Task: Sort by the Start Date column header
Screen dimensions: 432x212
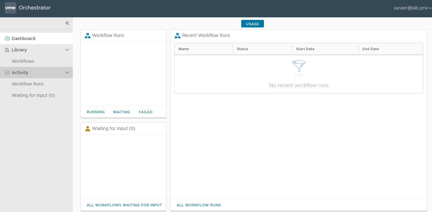Action: pyautogui.click(x=325, y=49)
